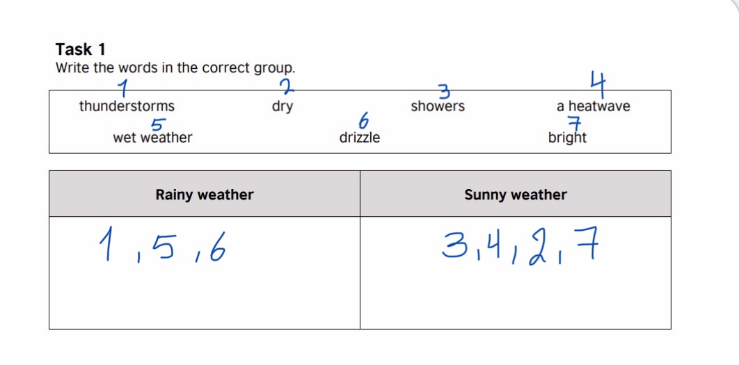The image size is (739, 365).
Task: Click the handwritten number 1 above thunderstorms
Action: 123,89
